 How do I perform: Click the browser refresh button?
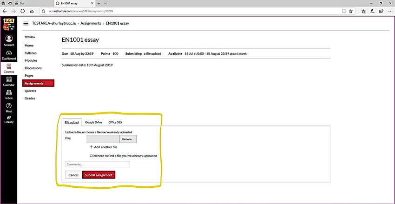pyautogui.click(x=22, y=11)
